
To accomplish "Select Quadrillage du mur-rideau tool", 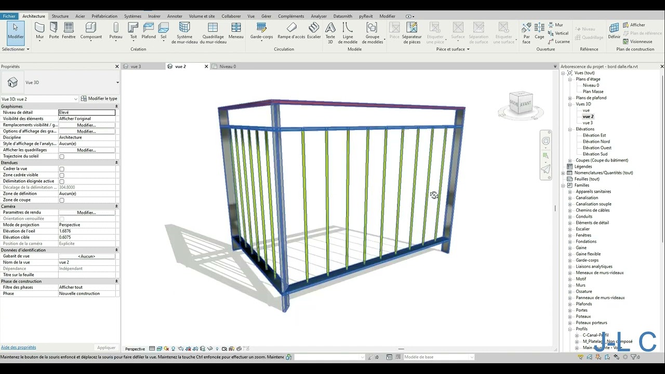I will [213, 33].
